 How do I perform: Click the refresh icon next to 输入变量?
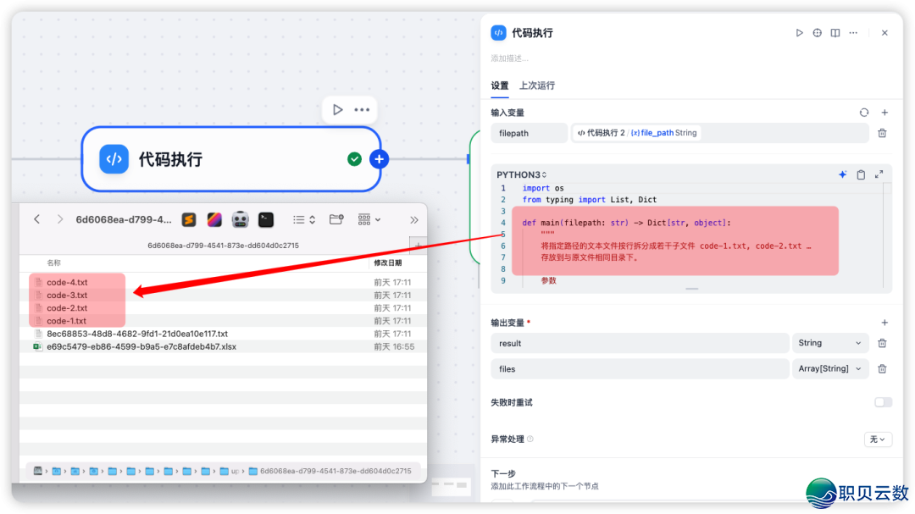[863, 113]
